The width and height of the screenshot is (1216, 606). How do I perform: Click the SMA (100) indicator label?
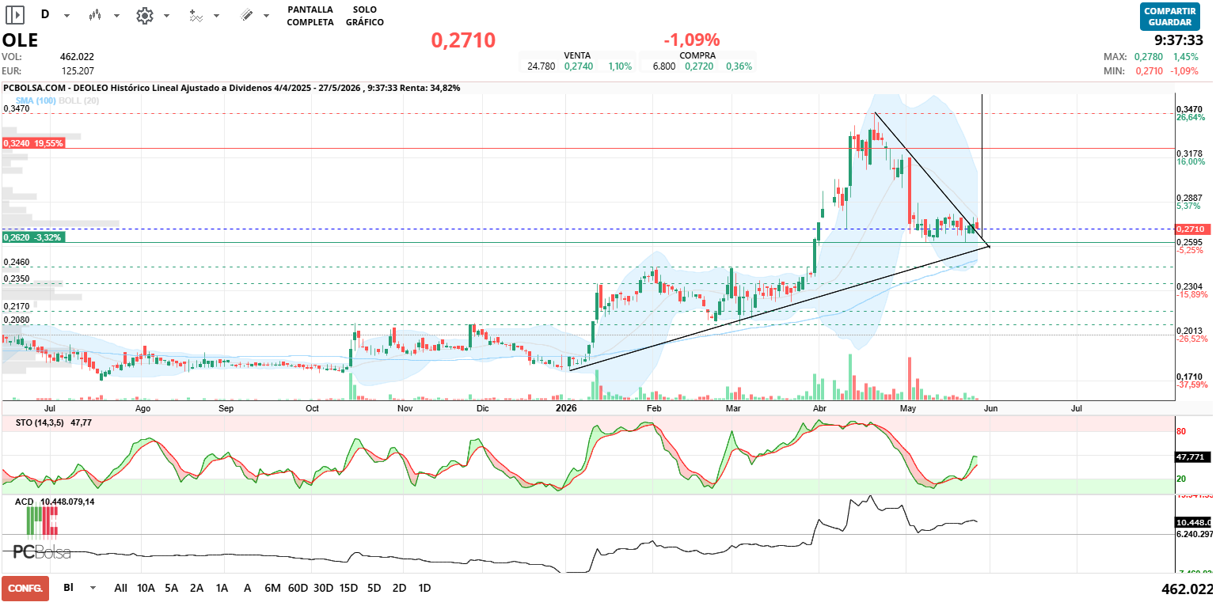click(35, 100)
